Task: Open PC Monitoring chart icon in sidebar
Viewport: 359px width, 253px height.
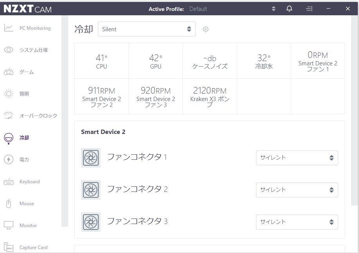Action: [x=9, y=28]
